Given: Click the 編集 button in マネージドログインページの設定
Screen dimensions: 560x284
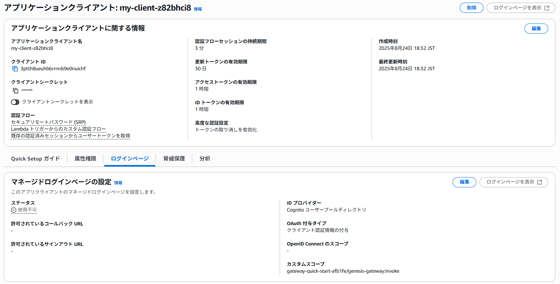Looking at the screenshot, I should pos(464,182).
